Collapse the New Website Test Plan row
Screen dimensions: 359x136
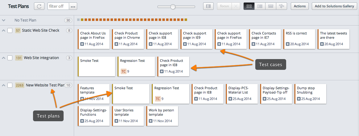click(3, 85)
